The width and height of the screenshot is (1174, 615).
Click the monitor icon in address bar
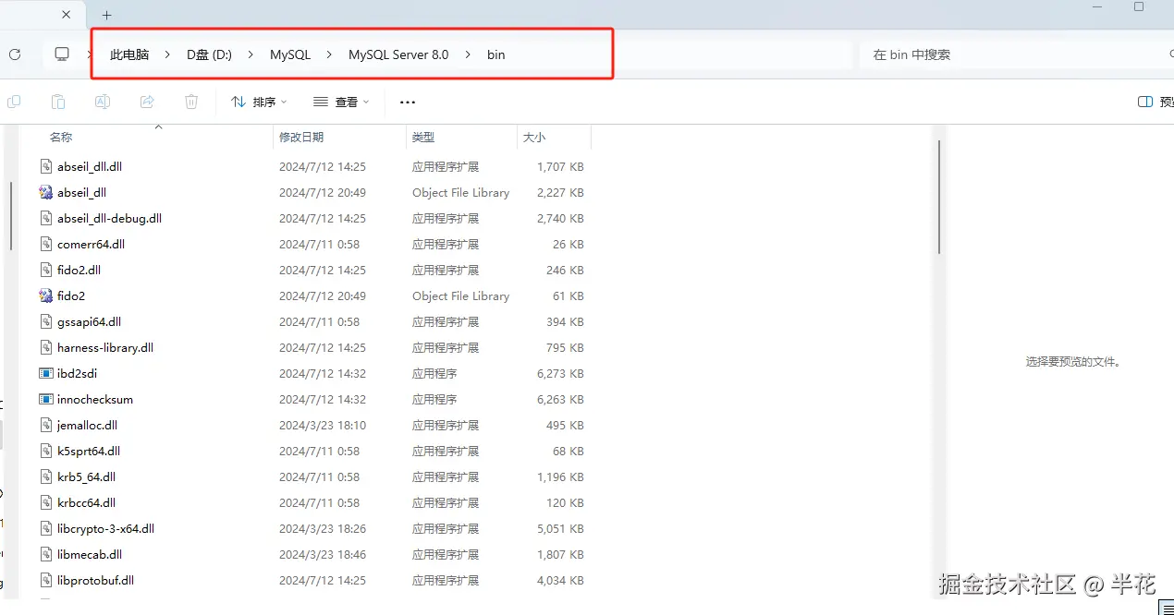tap(62, 54)
